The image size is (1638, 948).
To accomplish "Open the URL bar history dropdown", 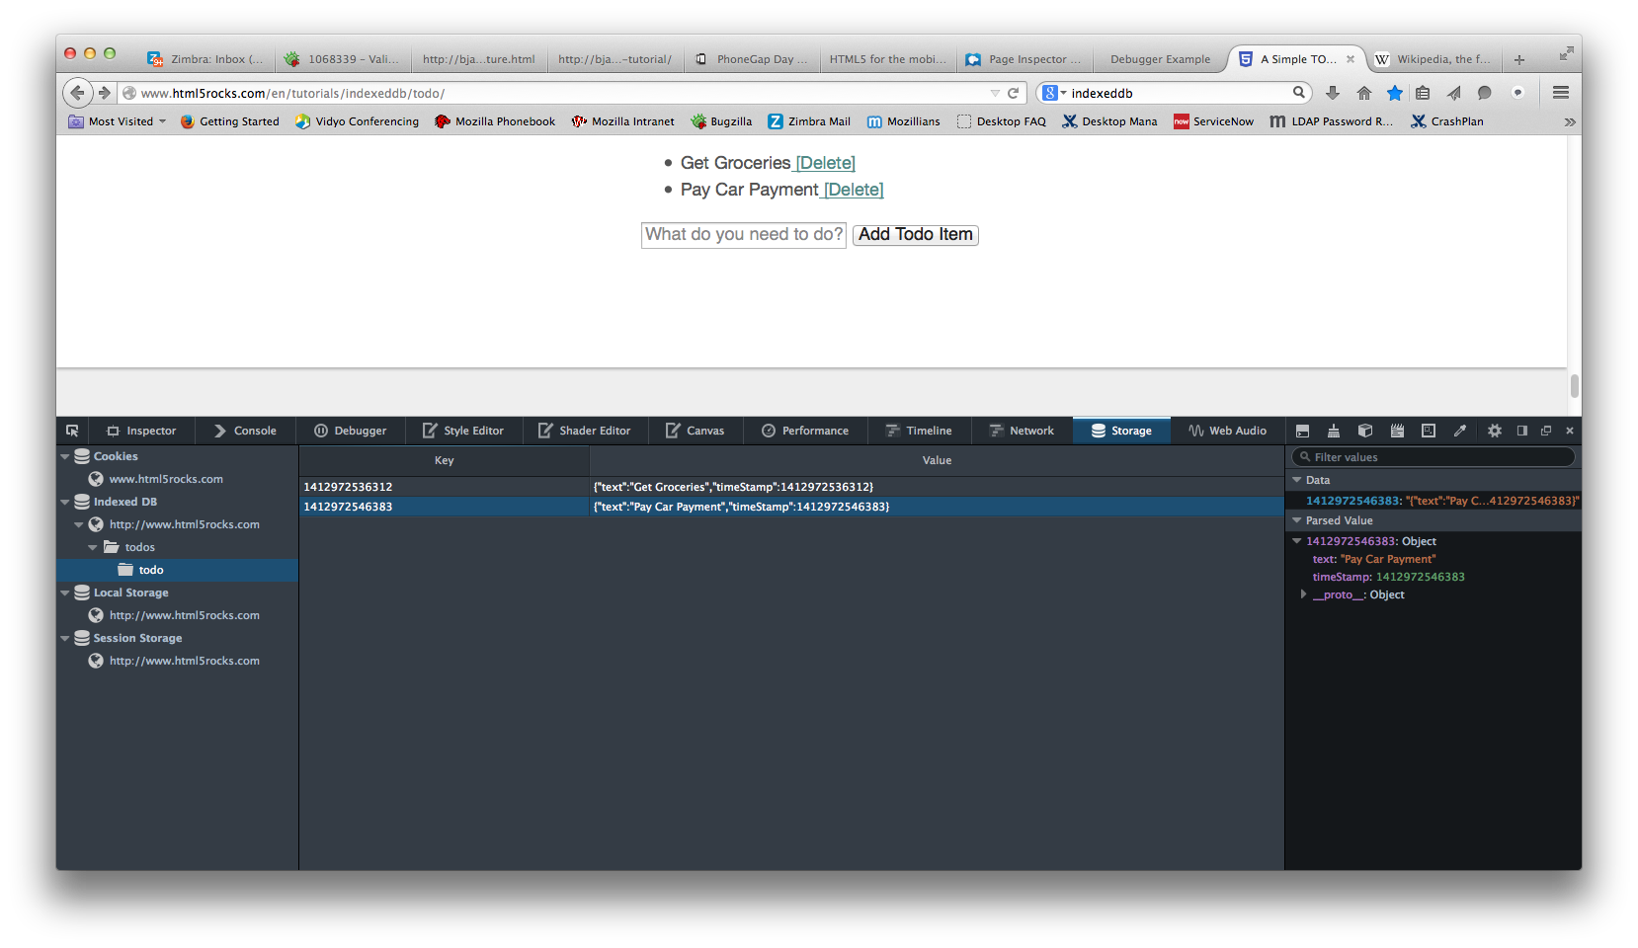I will click(x=995, y=93).
